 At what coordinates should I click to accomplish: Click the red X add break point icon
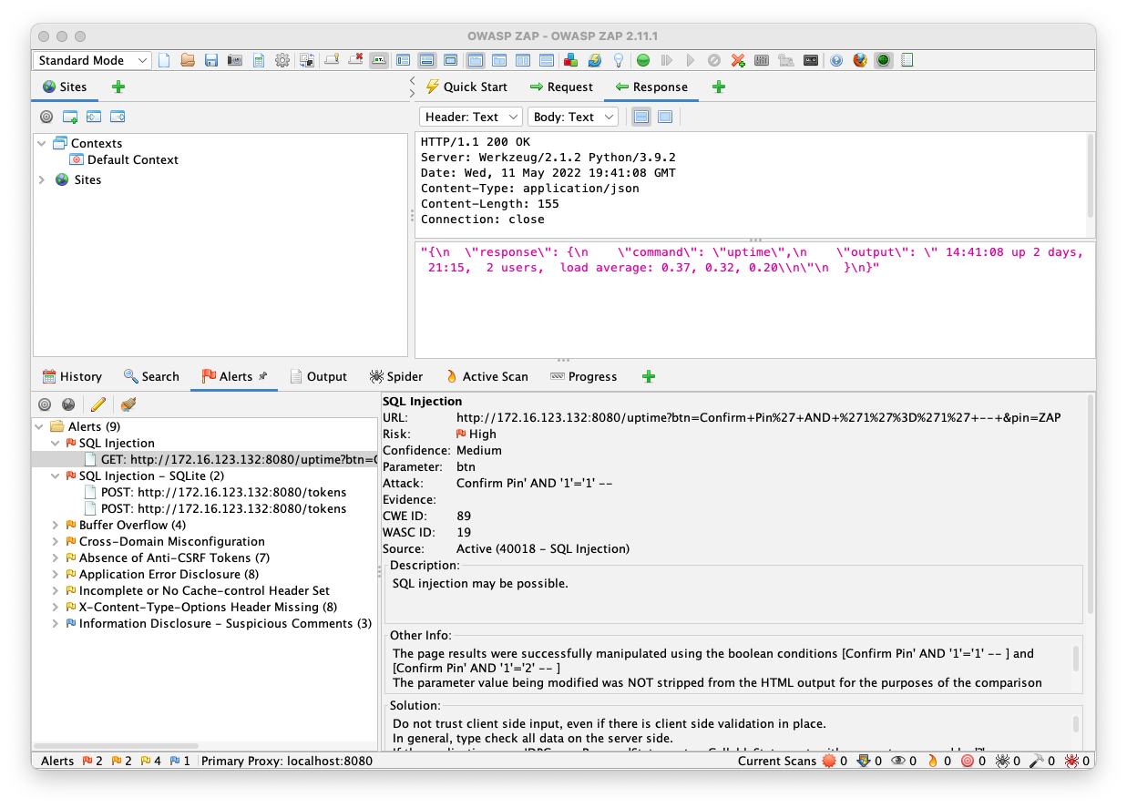(738, 61)
